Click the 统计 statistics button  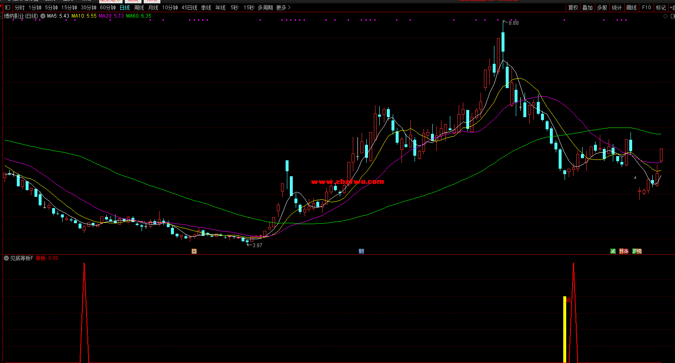coord(617,8)
